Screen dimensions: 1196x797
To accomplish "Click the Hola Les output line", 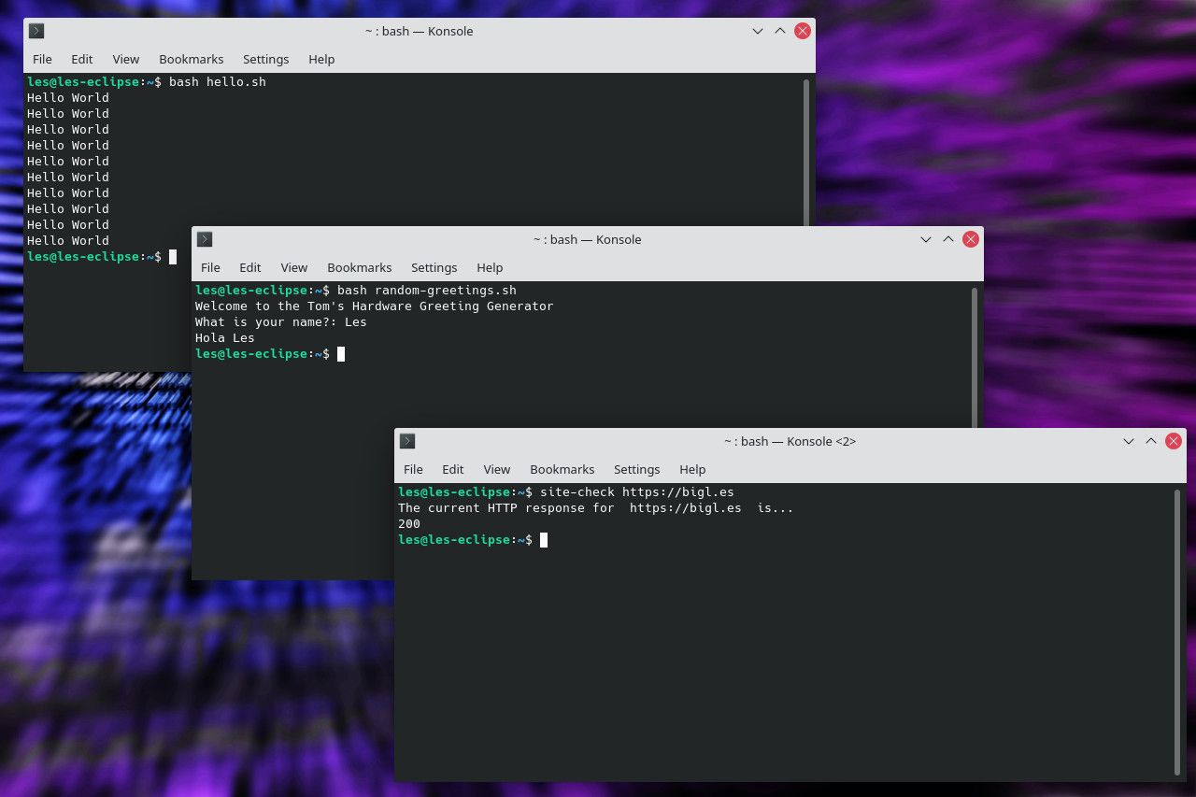I will pos(224,337).
